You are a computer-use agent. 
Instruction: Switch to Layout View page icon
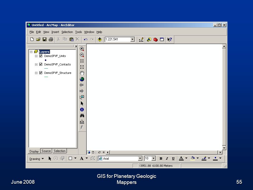[93, 152]
